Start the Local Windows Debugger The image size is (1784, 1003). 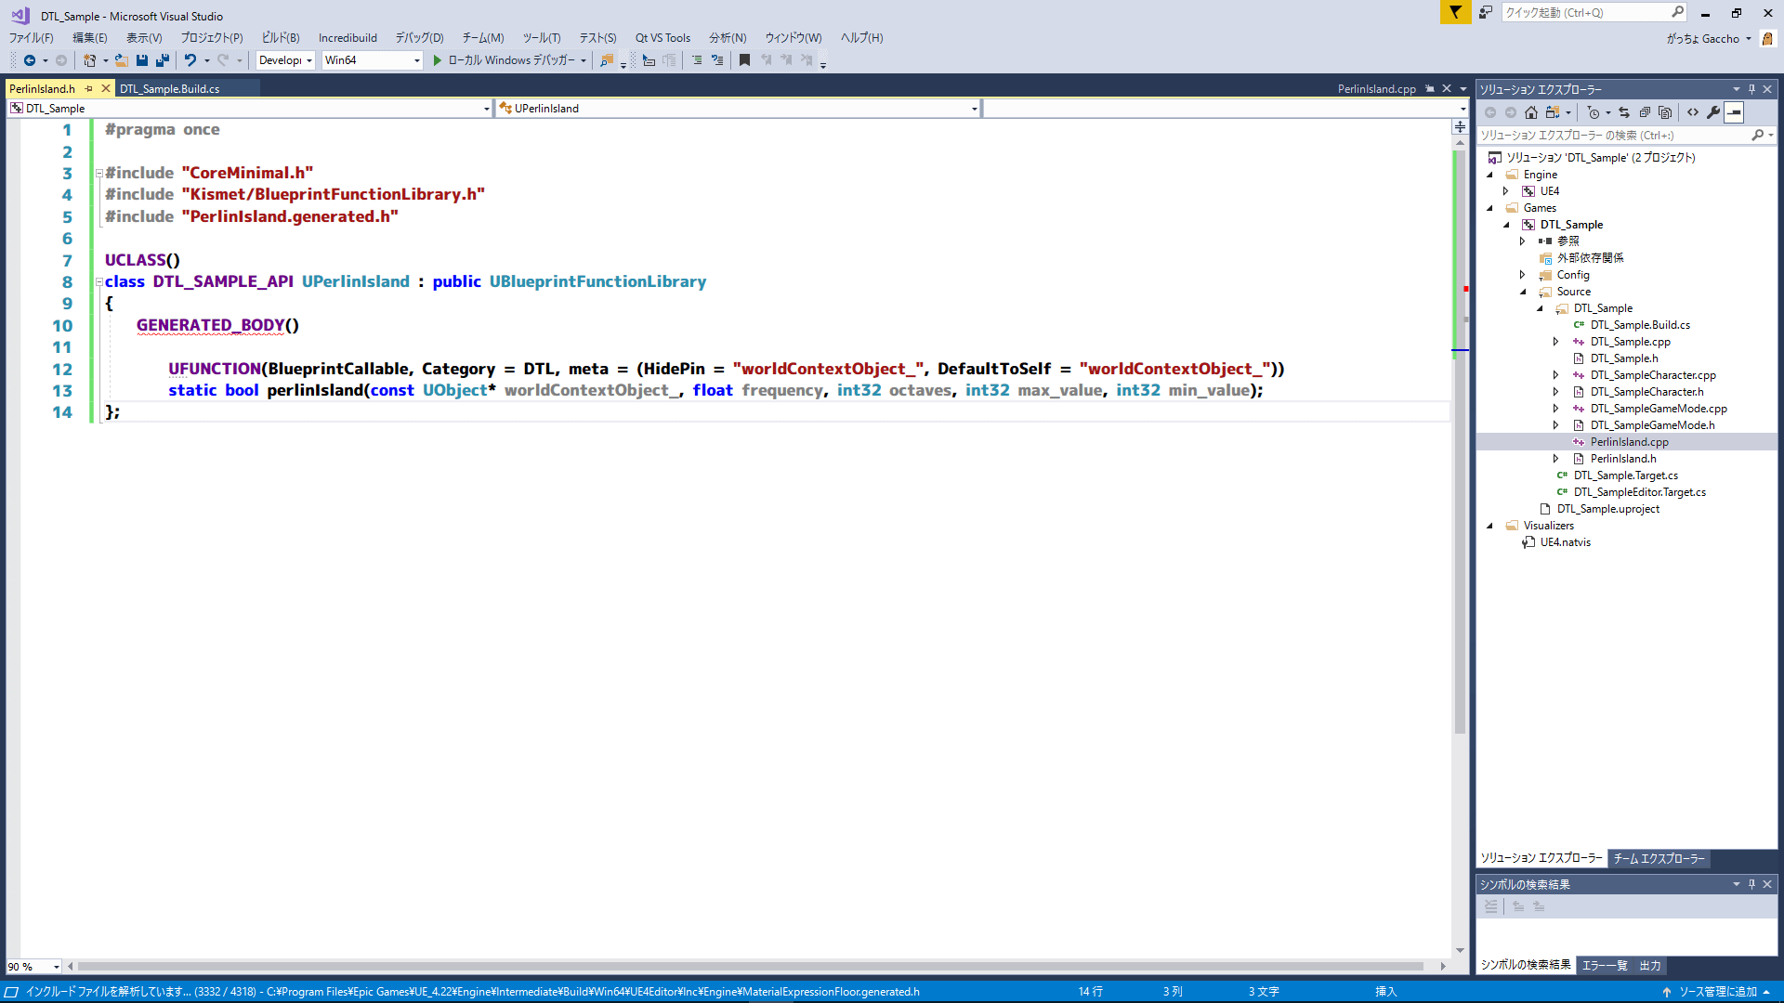[438, 60]
